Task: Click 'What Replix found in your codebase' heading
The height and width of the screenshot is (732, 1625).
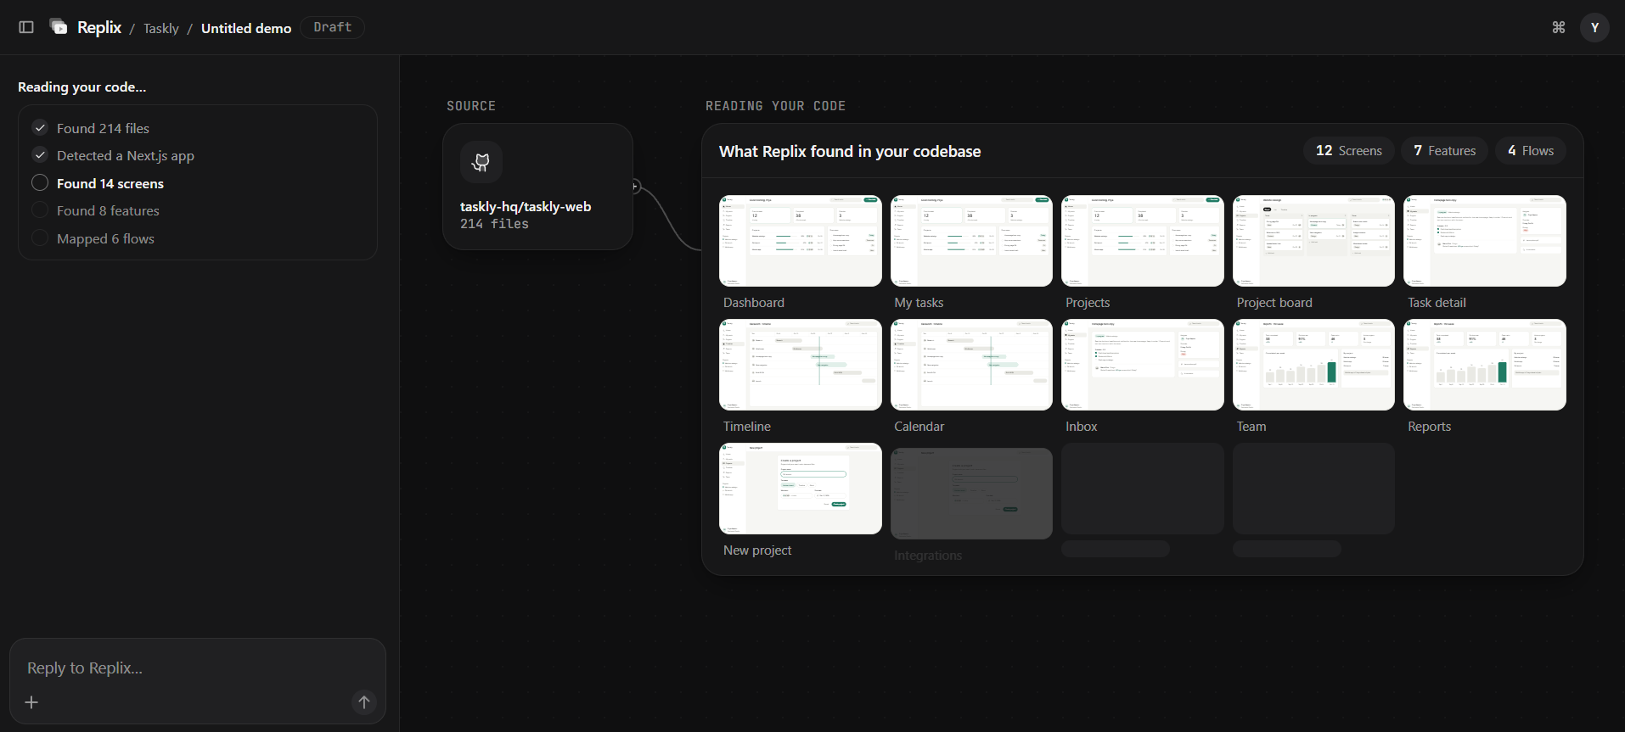Action: pyautogui.click(x=850, y=151)
